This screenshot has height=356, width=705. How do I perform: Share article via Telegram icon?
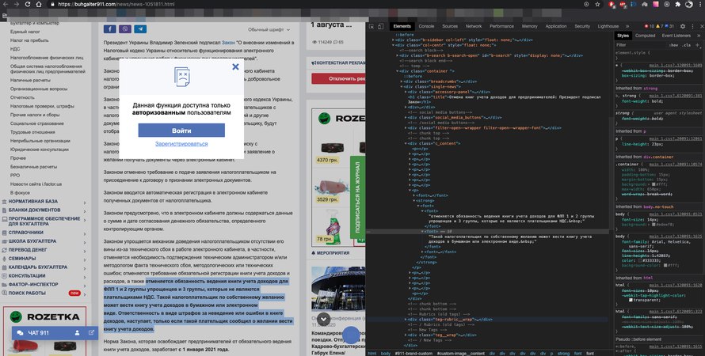140,29
